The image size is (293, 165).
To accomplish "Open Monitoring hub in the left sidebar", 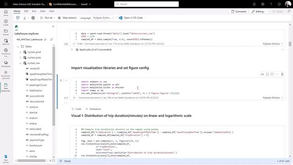I will pyautogui.click(x=6, y=53).
